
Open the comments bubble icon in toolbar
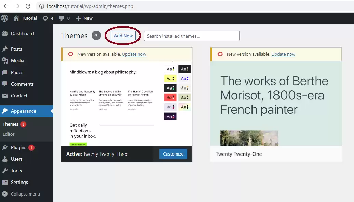[x=62, y=18]
